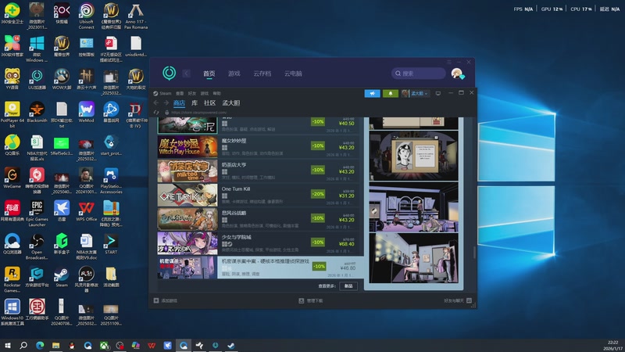Image resolution: width=625 pixels, height=352 pixels.
Task: Open the UU accelerator logo icon in window header
Action: click(169, 73)
